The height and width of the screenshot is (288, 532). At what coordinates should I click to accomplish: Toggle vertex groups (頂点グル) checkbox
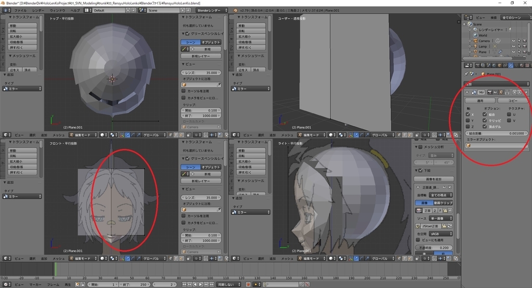tap(485, 127)
